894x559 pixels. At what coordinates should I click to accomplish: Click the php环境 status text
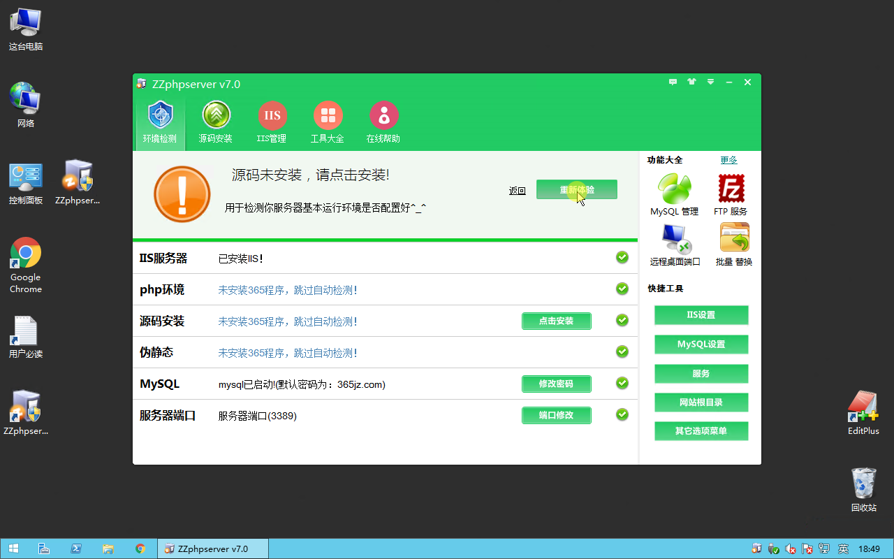coord(288,290)
